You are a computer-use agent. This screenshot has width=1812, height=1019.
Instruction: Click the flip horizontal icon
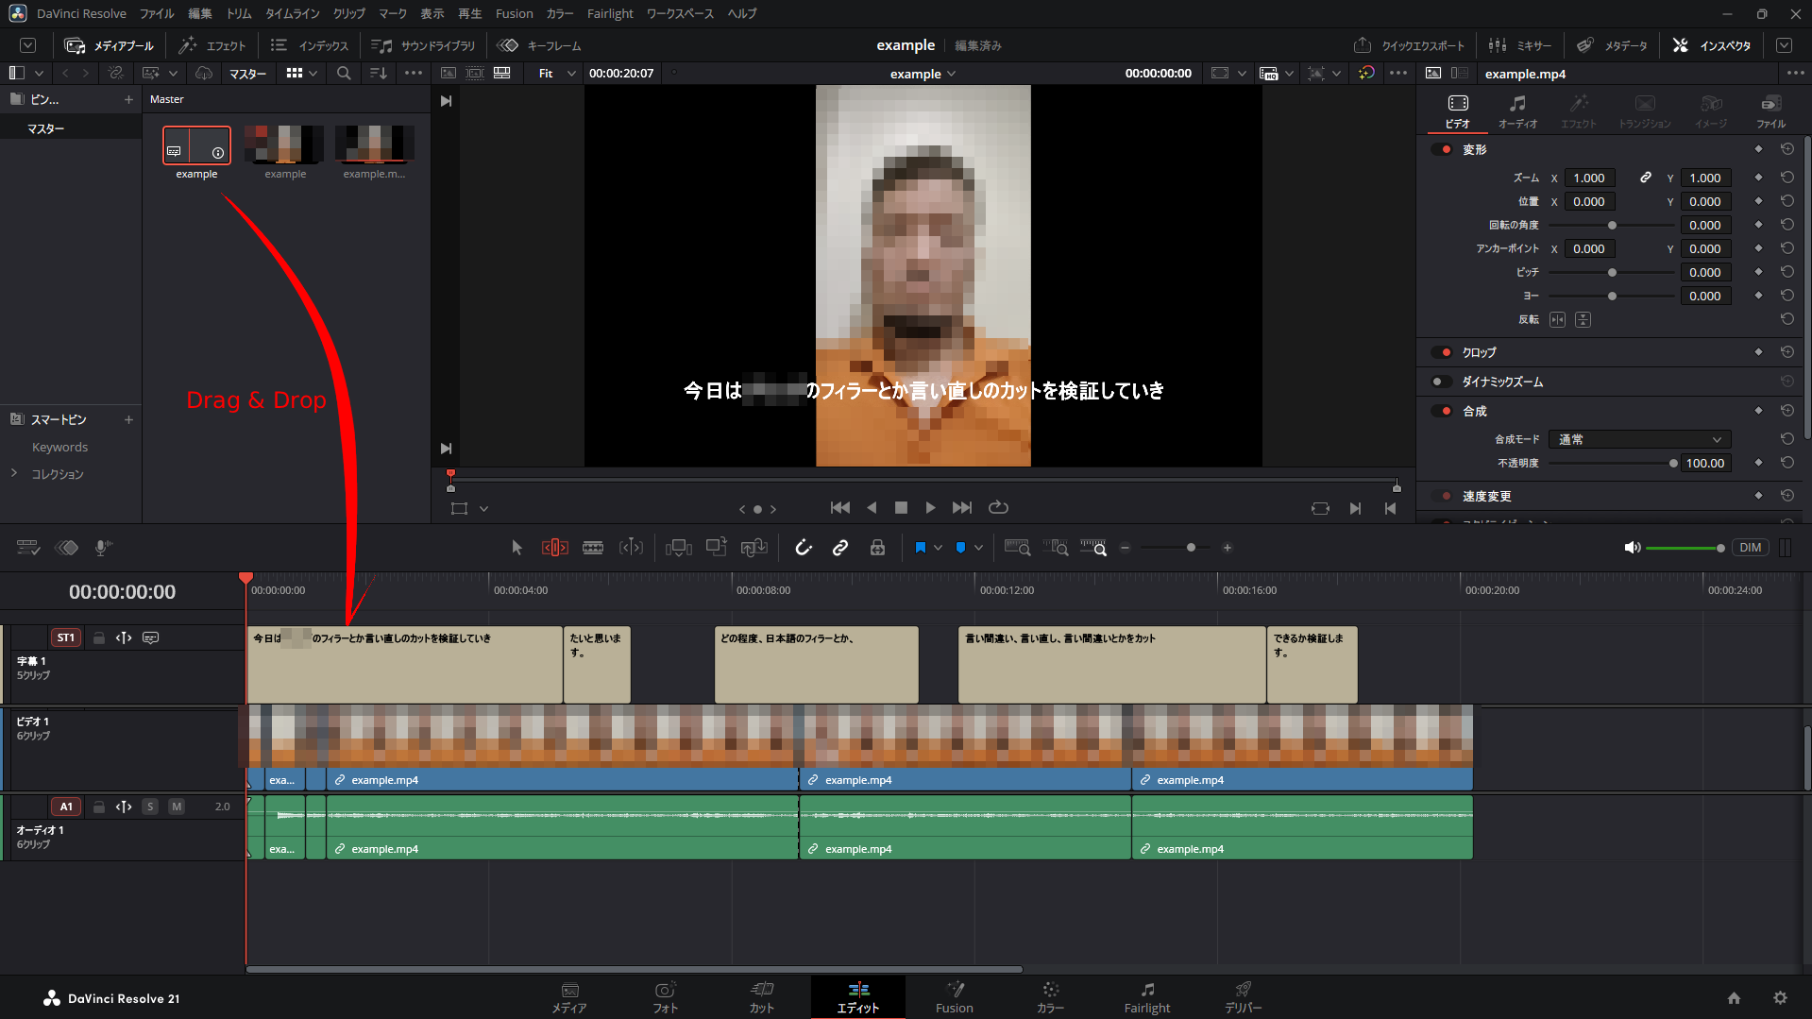[1557, 320]
